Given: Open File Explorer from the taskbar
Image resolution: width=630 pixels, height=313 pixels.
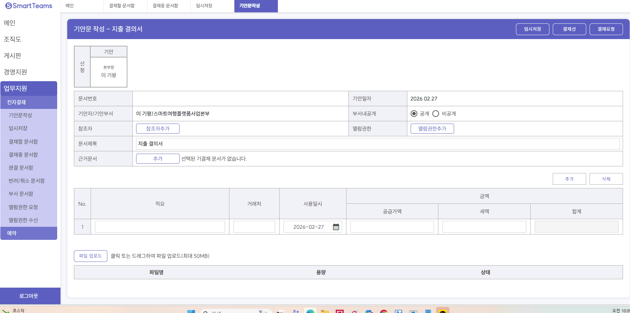Looking at the screenshot, I should (x=325, y=311).
